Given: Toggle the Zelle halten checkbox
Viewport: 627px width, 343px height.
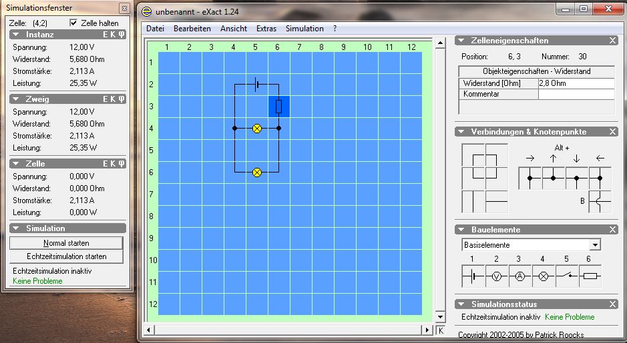Looking at the screenshot, I should 74,23.
